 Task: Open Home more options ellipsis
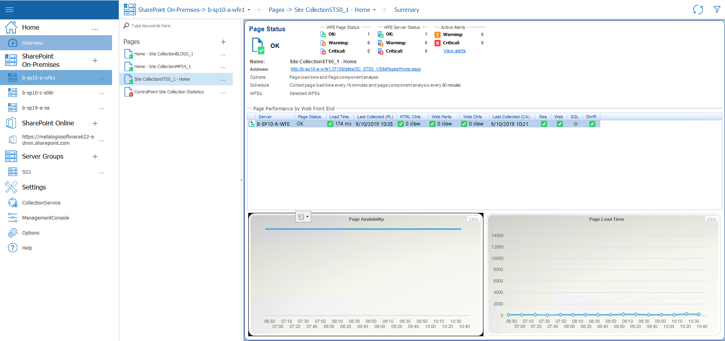click(x=95, y=29)
